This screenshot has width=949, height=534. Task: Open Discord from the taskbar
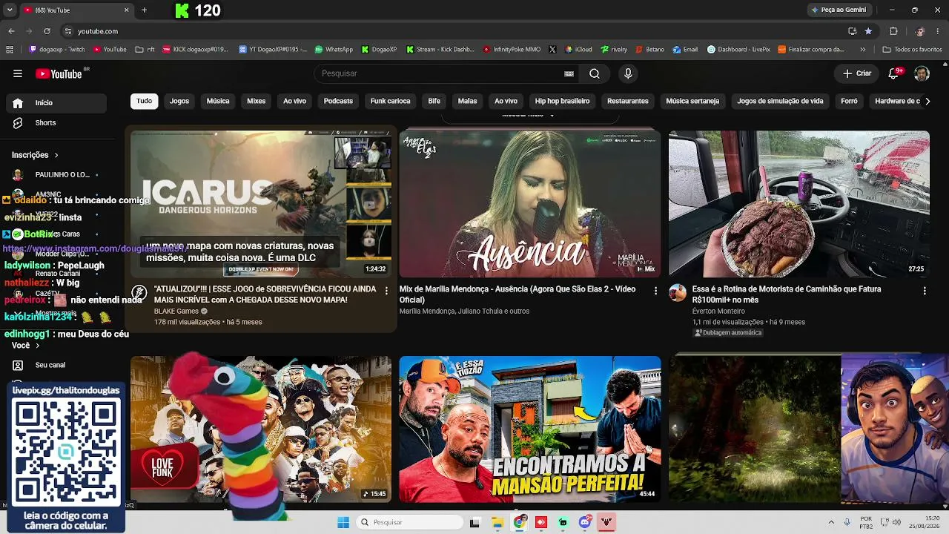(585, 522)
